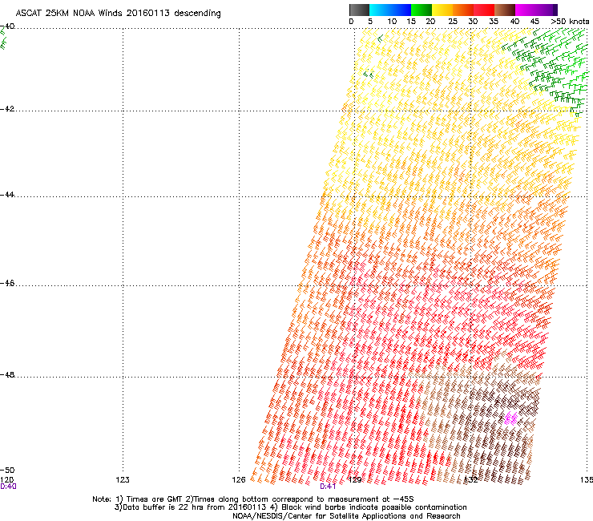Click the latitude axis label '-50'
Image resolution: width=593 pixels, height=521 pixels.
coord(7,470)
